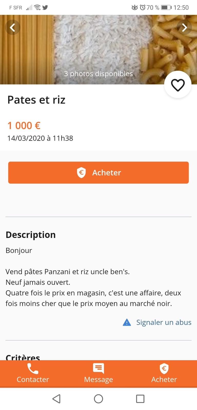Screen dimensions: 197x410
Task: Open the Message tab in bottom bar
Action: (98, 374)
